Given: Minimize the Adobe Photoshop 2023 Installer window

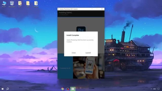Looking at the screenshot, I should 92,9.
